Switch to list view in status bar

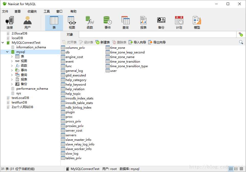[x=236, y=169]
